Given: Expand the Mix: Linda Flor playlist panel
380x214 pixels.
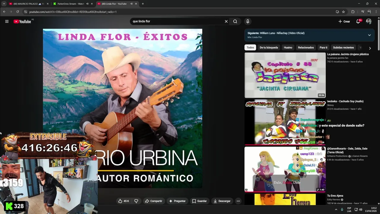Looking at the screenshot, I should (369, 35).
